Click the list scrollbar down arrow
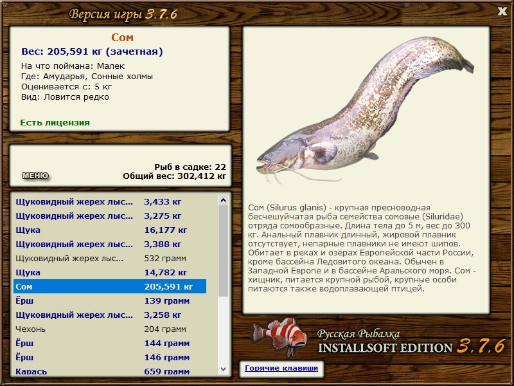The width and height of the screenshot is (514, 386). coord(223,369)
